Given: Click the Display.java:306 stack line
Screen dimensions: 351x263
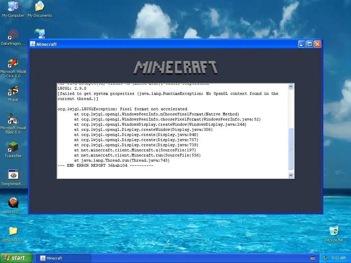Looking at the screenshot, I should 143,129.
